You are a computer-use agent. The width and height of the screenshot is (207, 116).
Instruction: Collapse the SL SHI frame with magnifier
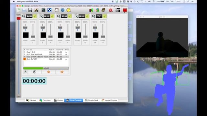pyautogui.click(x=24, y=16)
